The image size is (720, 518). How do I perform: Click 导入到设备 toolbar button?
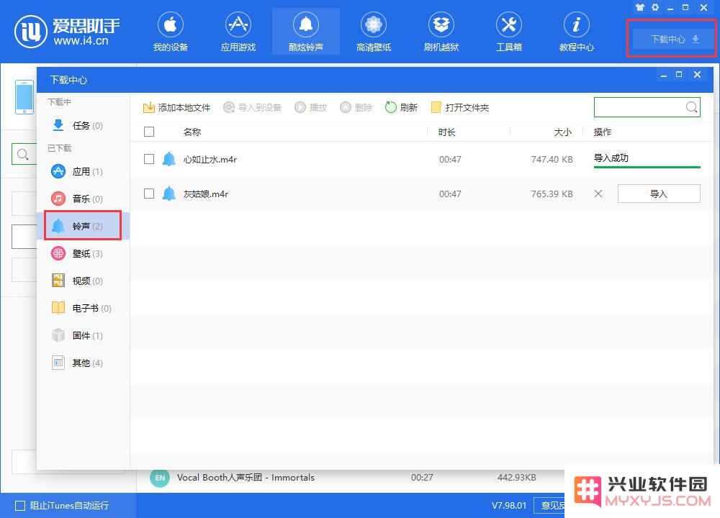pyautogui.click(x=252, y=107)
